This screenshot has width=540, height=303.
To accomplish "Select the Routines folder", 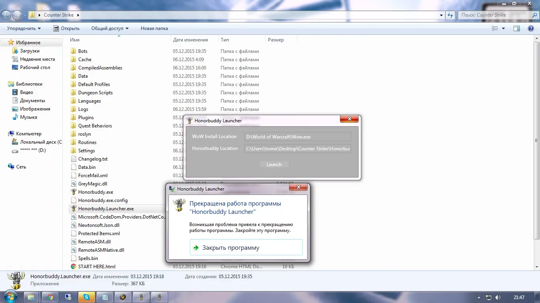I will coord(87,142).
